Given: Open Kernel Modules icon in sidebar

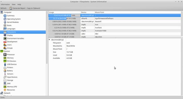Looking at the screenshot, I should 5,22.
